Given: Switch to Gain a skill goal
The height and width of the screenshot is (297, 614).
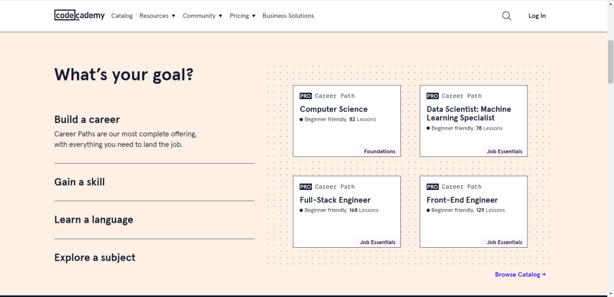Looking at the screenshot, I should click(x=80, y=182).
